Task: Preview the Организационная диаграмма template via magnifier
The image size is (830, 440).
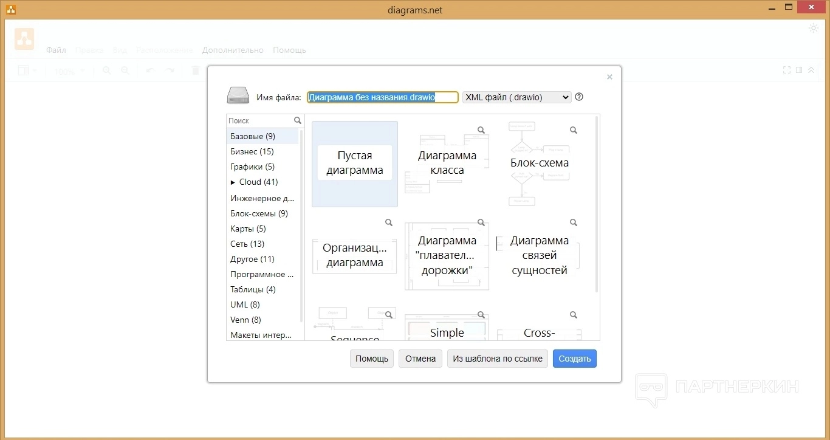Action: 389,222
